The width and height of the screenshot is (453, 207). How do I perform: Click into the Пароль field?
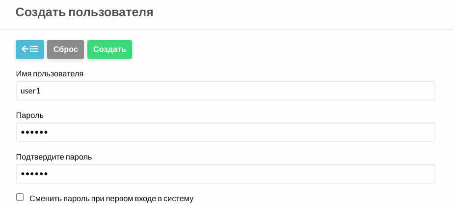(x=225, y=132)
